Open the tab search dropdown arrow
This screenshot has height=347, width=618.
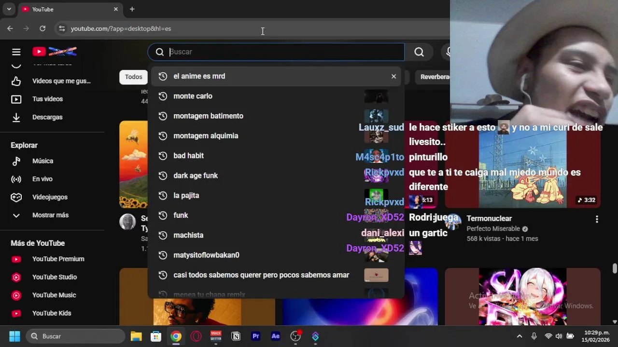coord(9,9)
